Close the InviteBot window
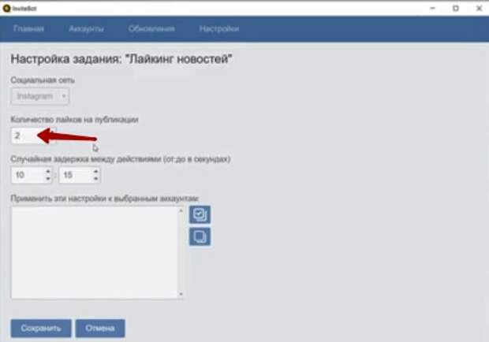Image resolution: width=489 pixels, height=342 pixels. click(x=479, y=9)
